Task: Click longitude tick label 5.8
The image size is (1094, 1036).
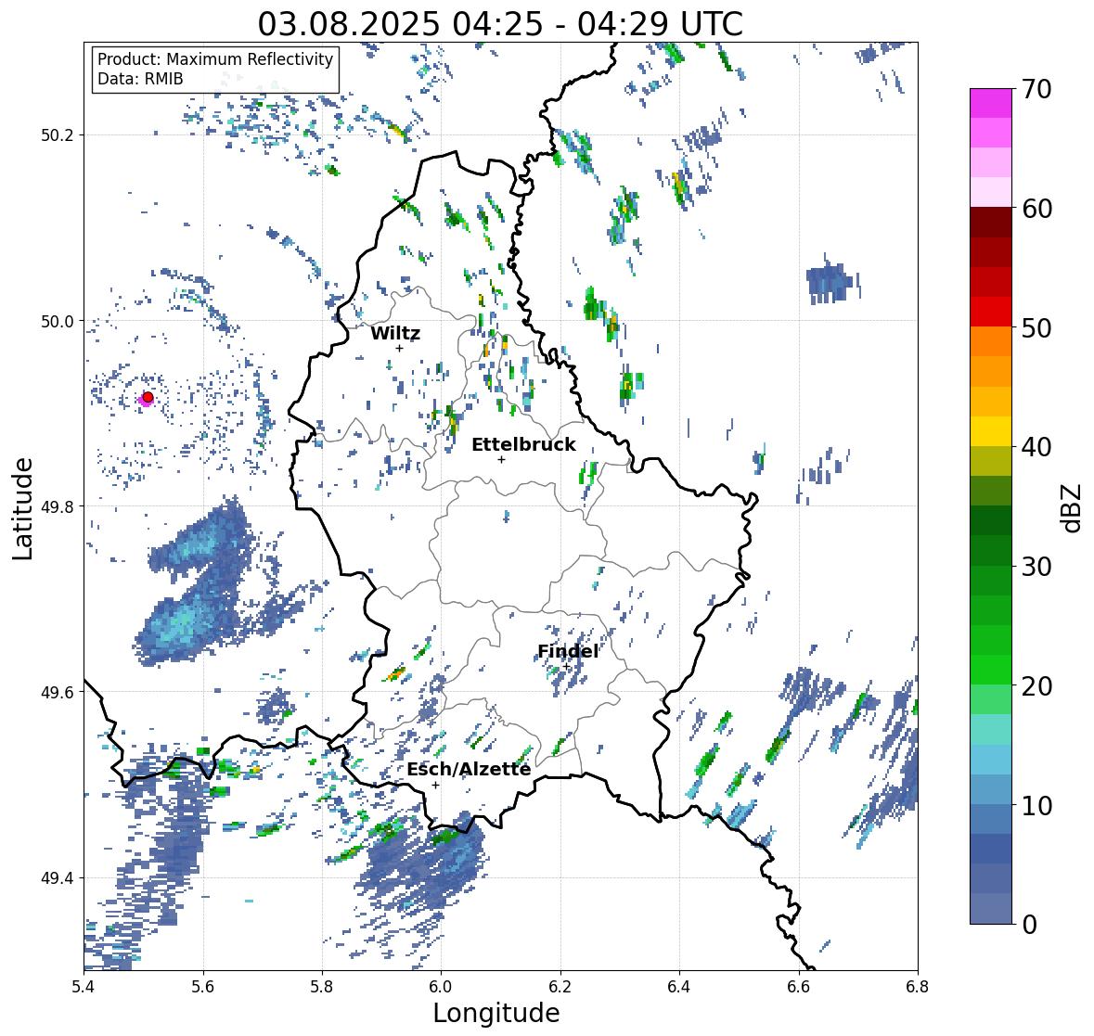Action: (322, 987)
